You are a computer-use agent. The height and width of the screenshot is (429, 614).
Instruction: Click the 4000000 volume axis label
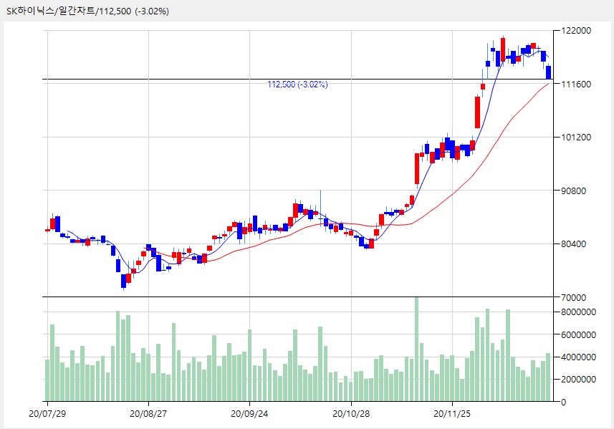coord(578,357)
